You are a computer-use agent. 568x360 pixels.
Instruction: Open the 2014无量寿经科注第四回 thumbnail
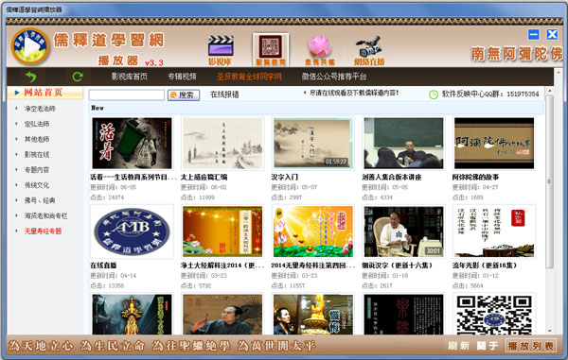click(313, 231)
